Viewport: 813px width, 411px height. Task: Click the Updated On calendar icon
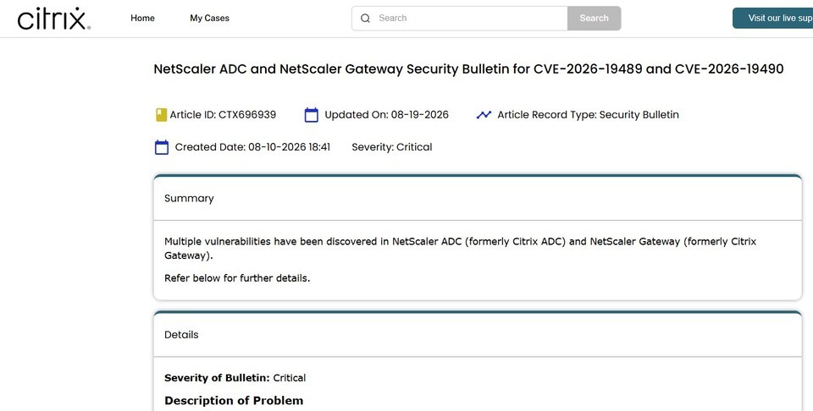click(x=311, y=115)
